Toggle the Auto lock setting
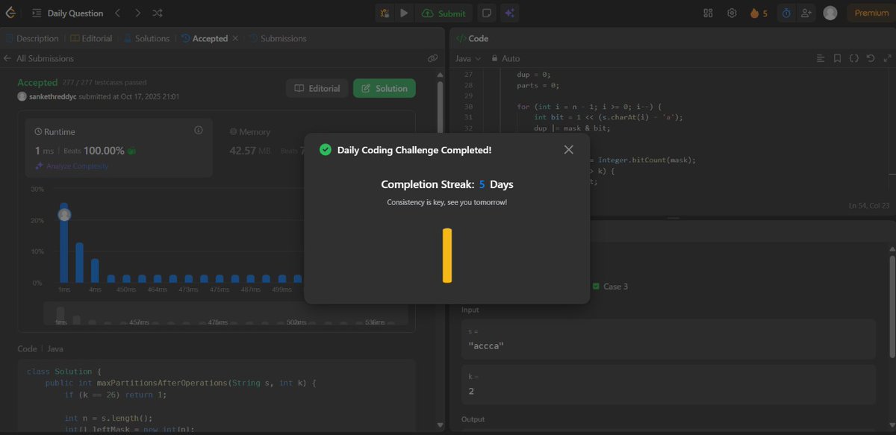896x435 pixels. 505,58
